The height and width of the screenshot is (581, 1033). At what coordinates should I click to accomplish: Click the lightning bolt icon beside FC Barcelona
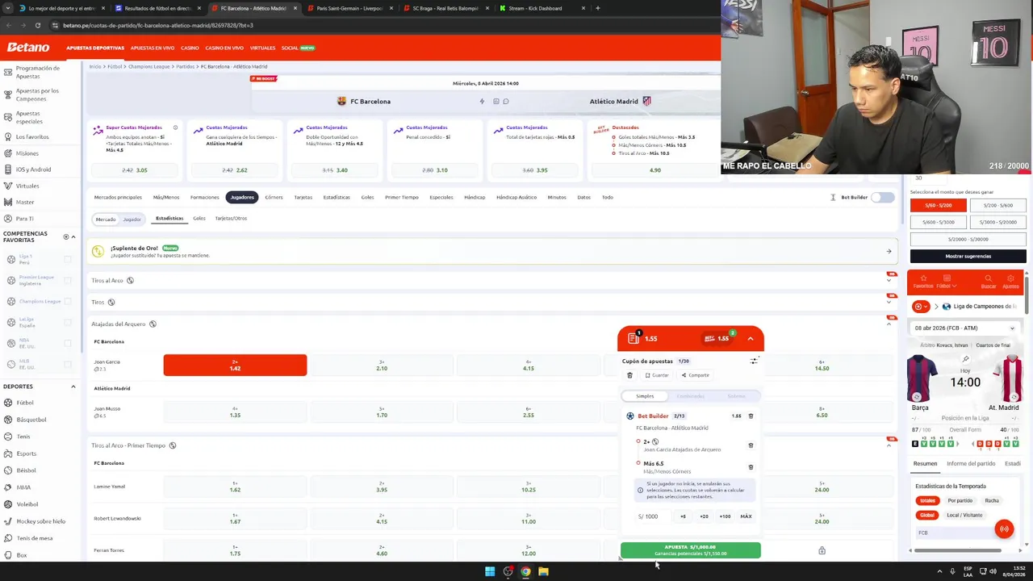(482, 102)
